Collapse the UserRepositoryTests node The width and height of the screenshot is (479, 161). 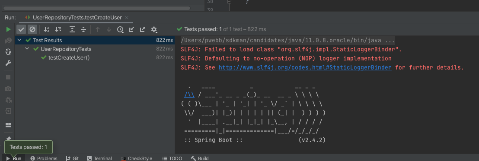point(27,49)
